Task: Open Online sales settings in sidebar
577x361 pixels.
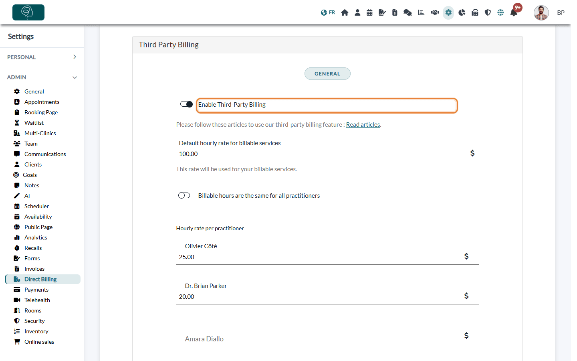Action: point(39,342)
